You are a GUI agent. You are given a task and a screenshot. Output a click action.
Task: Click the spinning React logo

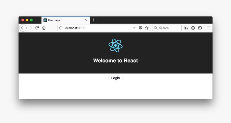(x=115, y=45)
